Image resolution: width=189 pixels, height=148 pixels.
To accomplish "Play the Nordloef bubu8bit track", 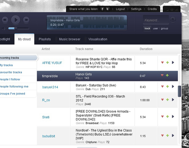I will tap(173, 136).
